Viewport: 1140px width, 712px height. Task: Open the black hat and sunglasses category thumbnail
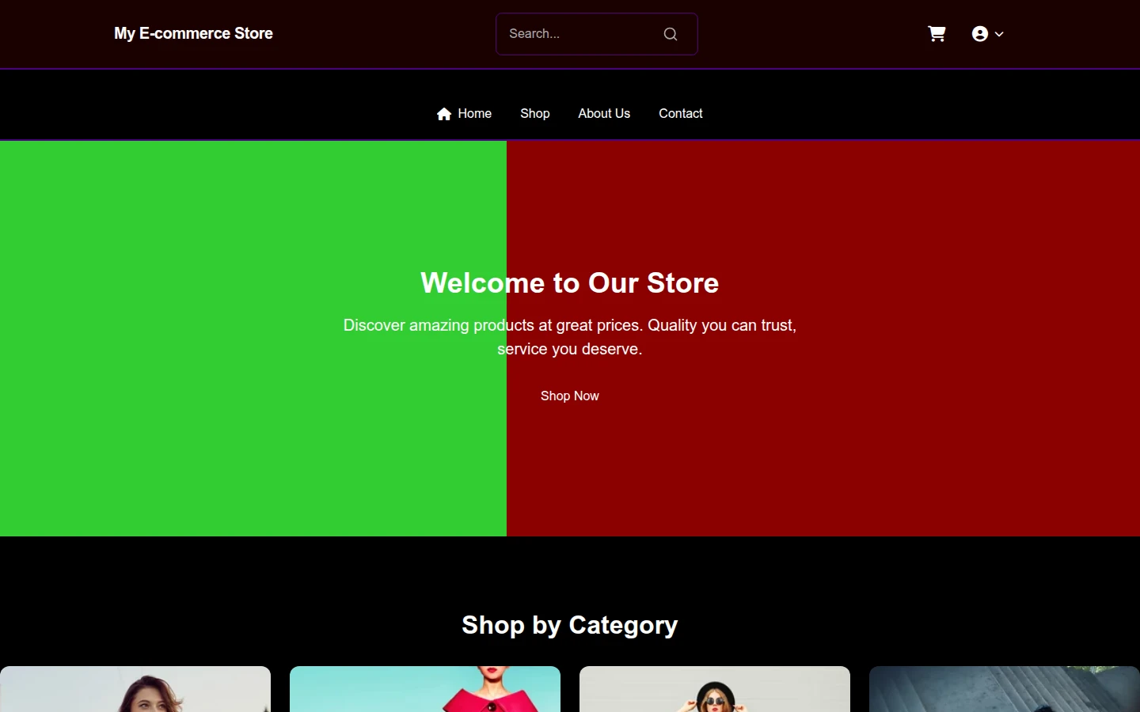click(715, 689)
